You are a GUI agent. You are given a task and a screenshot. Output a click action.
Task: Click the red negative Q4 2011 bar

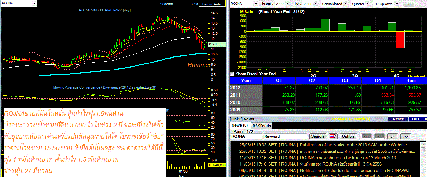point(400,39)
